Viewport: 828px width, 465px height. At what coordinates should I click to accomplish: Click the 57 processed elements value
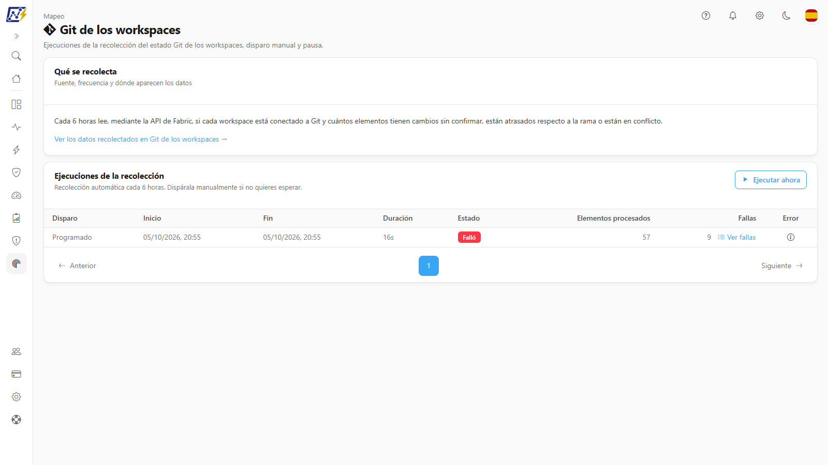pyautogui.click(x=646, y=237)
